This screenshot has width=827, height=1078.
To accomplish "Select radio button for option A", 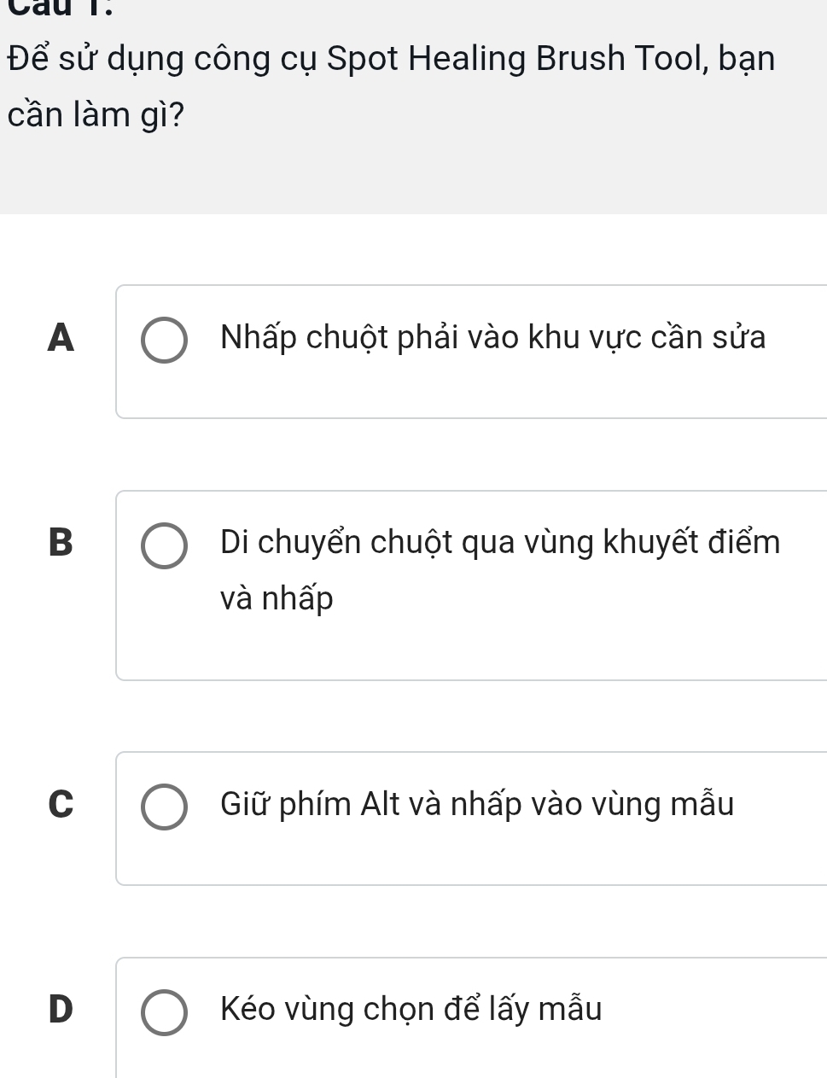I will pyautogui.click(x=164, y=341).
